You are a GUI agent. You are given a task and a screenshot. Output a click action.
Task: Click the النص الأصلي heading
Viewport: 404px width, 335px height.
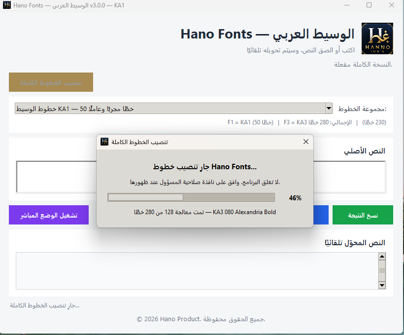pyautogui.click(x=364, y=151)
